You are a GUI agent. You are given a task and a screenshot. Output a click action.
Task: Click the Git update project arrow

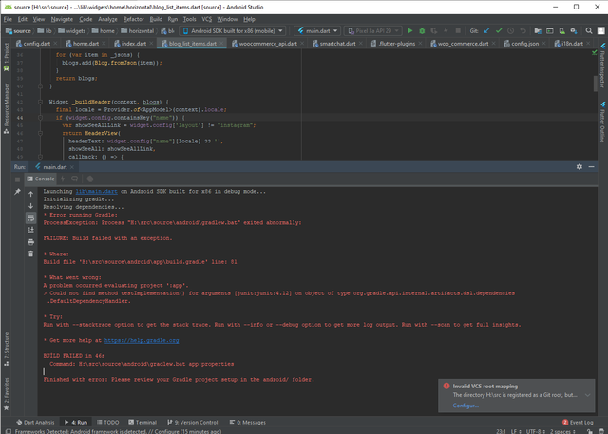486,31
